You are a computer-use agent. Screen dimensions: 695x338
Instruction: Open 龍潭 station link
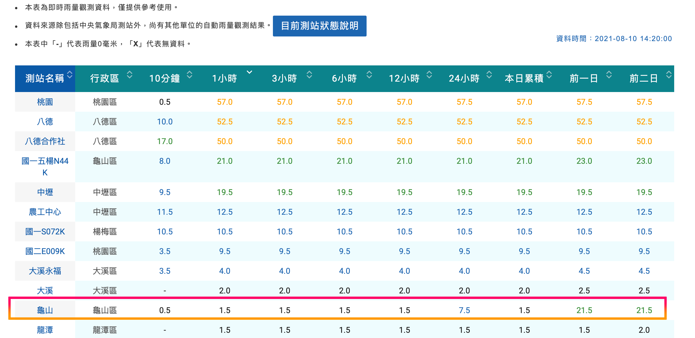pos(45,330)
